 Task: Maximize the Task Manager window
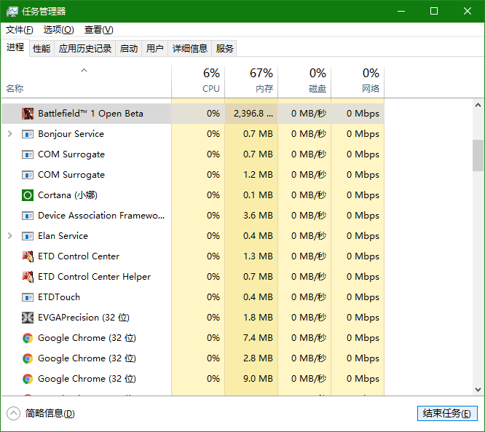[x=434, y=12]
